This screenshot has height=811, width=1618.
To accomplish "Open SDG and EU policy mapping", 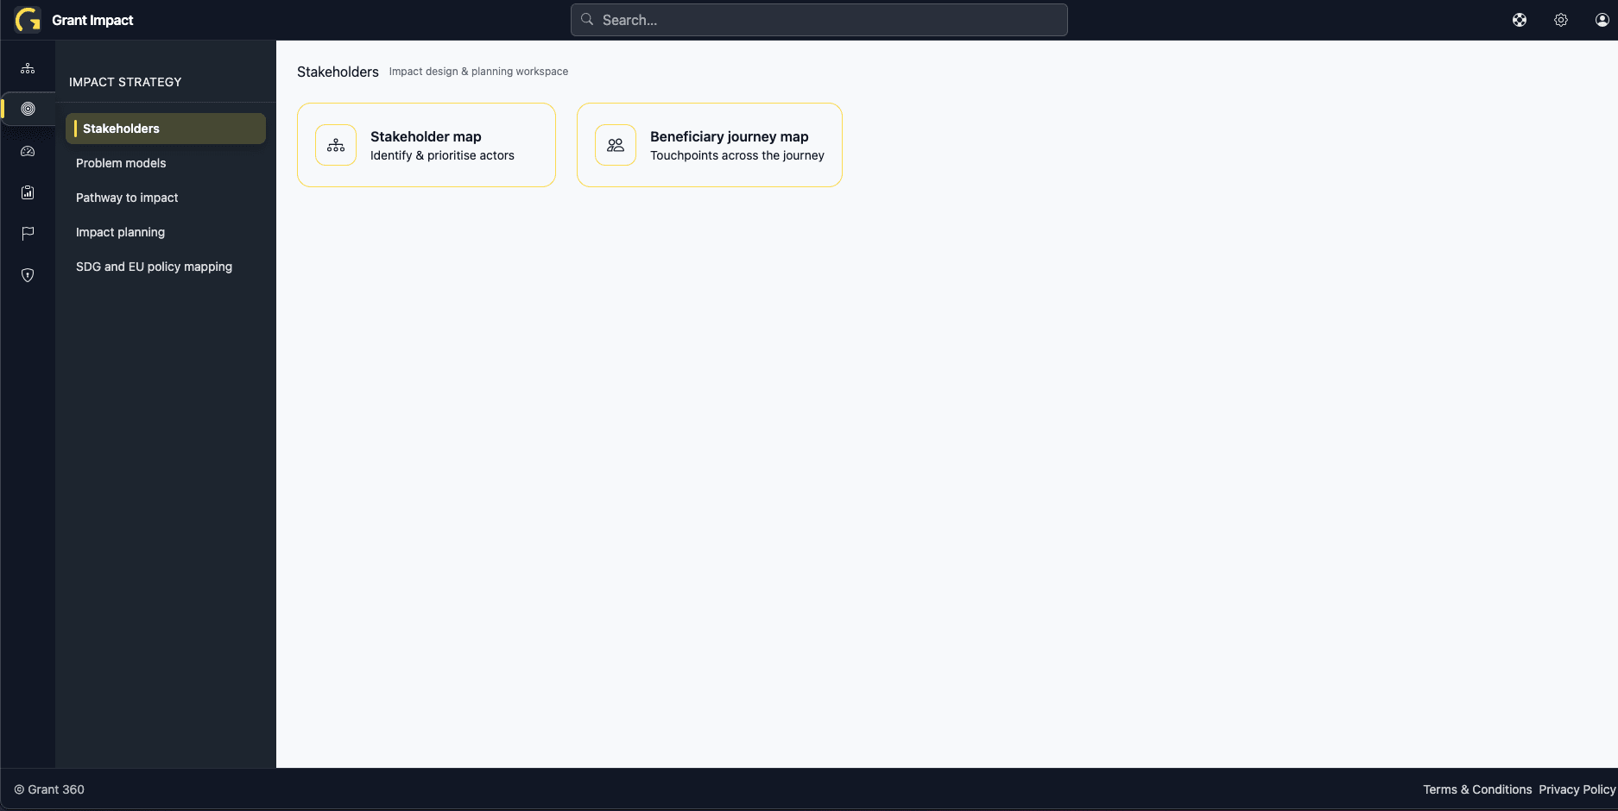I will (154, 267).
